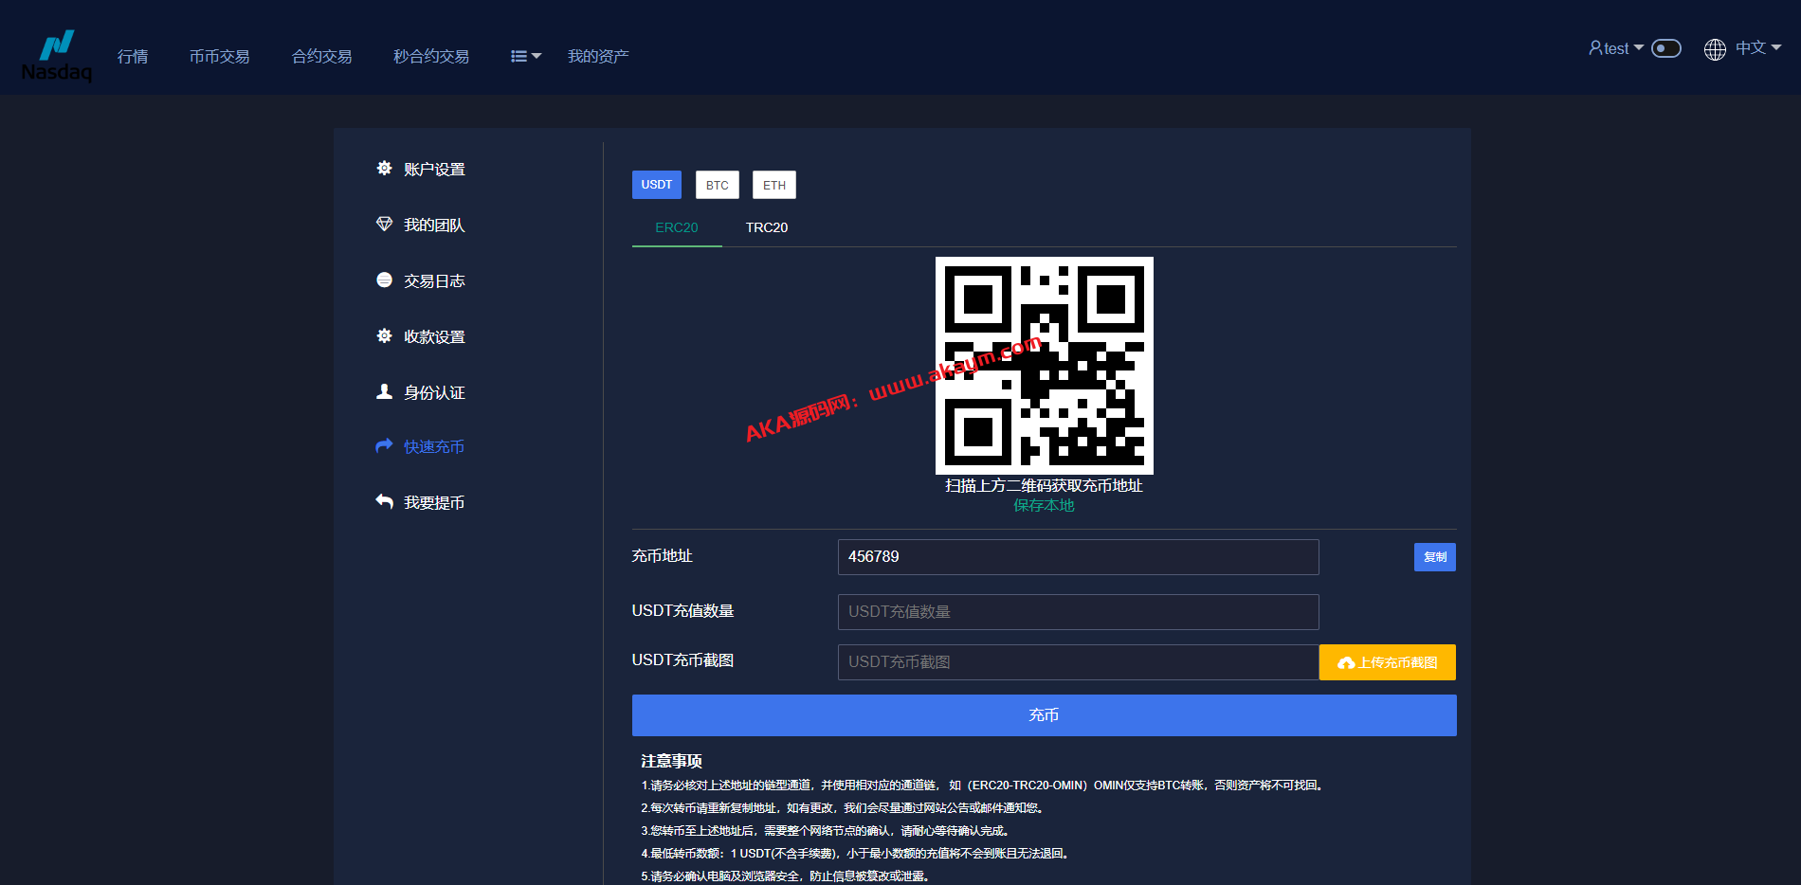Click the gear icon beside 收款设置
This screenshot has height=885, width=1801.
(384, 336)
